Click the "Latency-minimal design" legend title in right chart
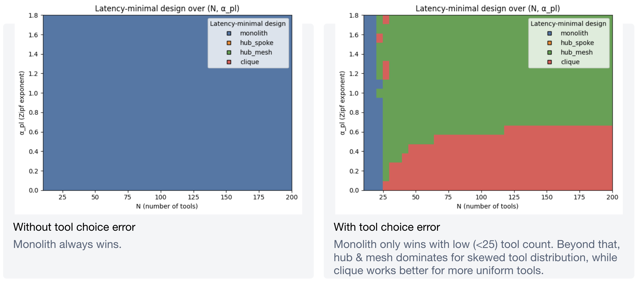The image size is (639, 283). coord(568,24)
